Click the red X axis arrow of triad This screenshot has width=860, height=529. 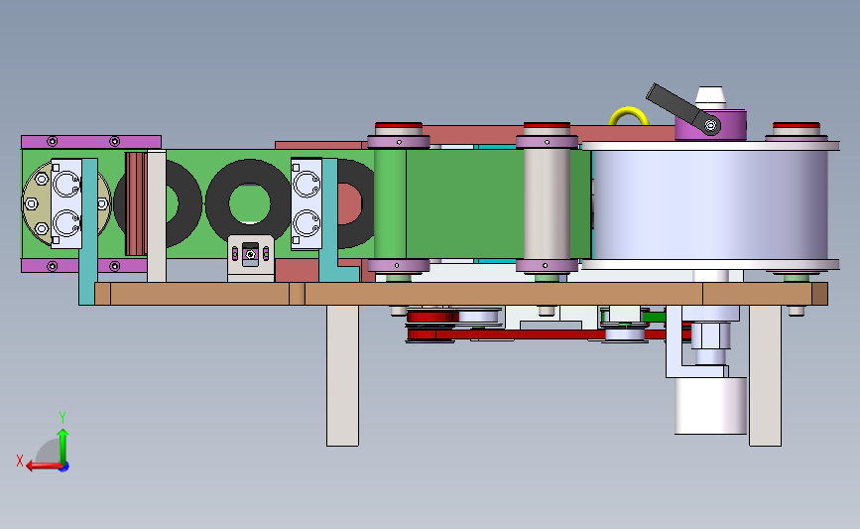43,466
